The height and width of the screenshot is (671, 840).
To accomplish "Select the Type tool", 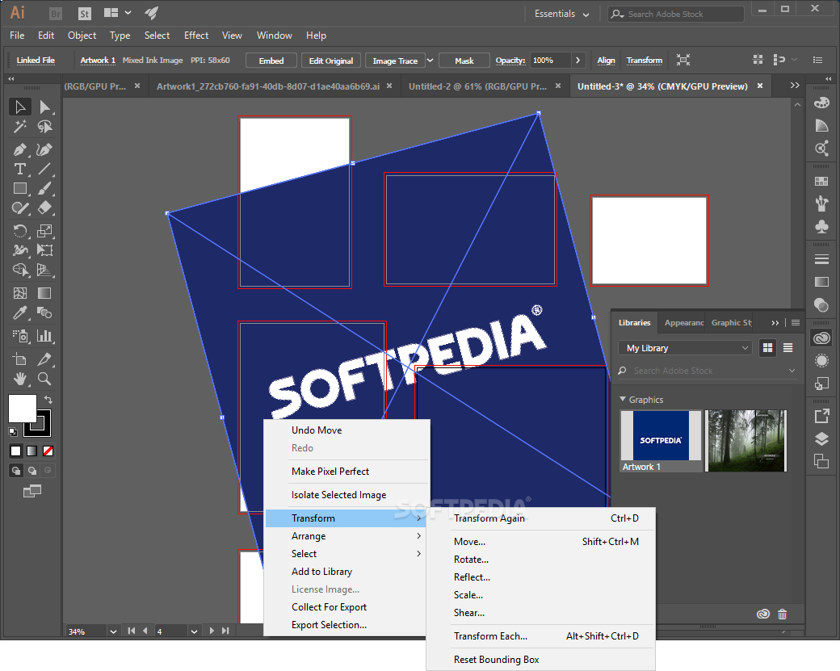I will pyautogui.click(x=20, y=170).
